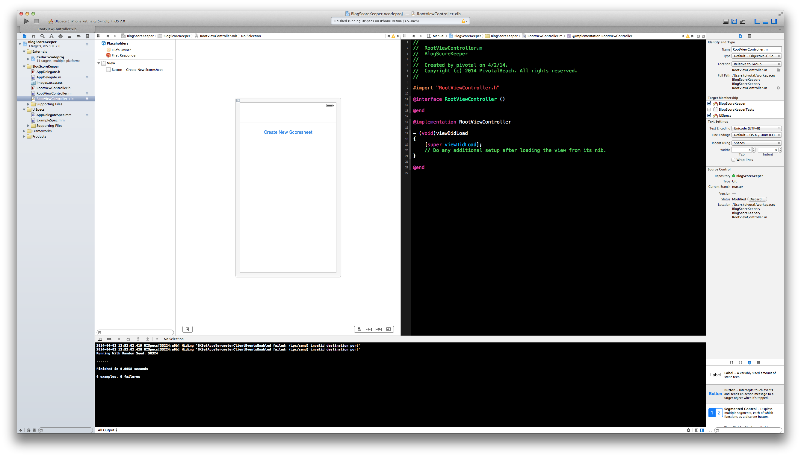Show the Object library
The image size is (801, 457).
point(749,362)
